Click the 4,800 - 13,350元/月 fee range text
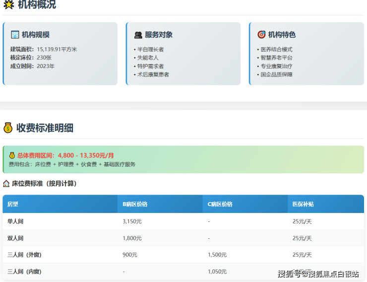The height and width of the screenshot is (282, 367). [x=86, y=155]
